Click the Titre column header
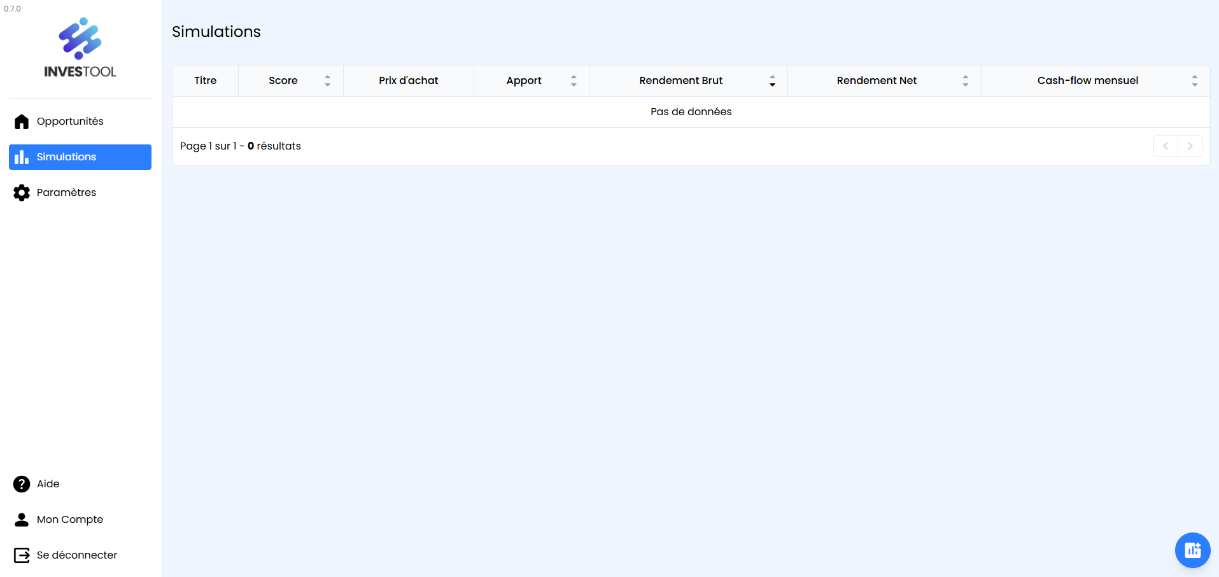Image resolution: width=1219 pixels, height=577 pixels. pos(206,81)
